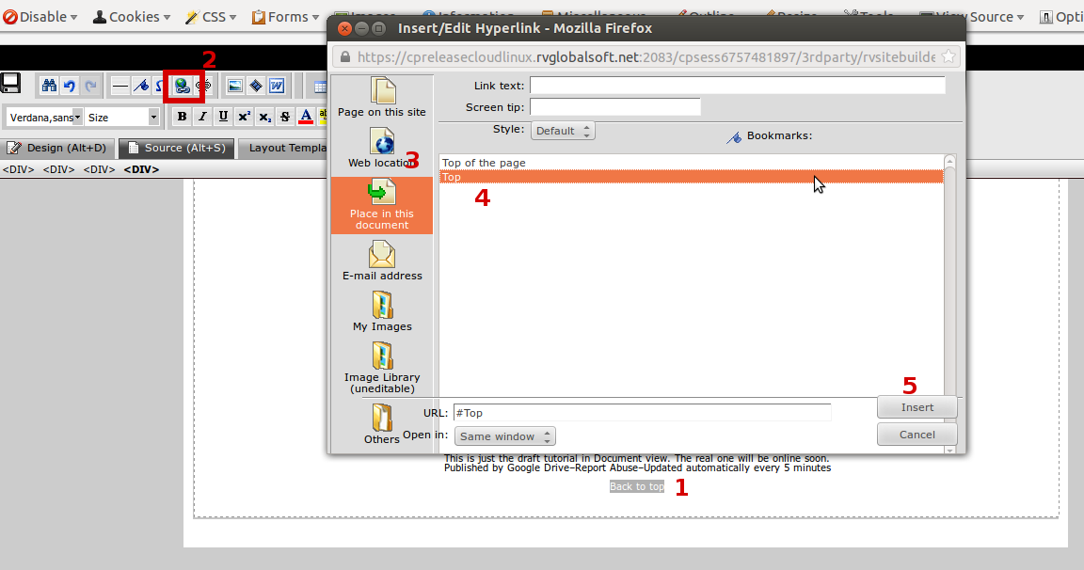This screenshot has width=1084, height=570.
Task: Expand the font Size dropdown
Action: tap(122, 118)
